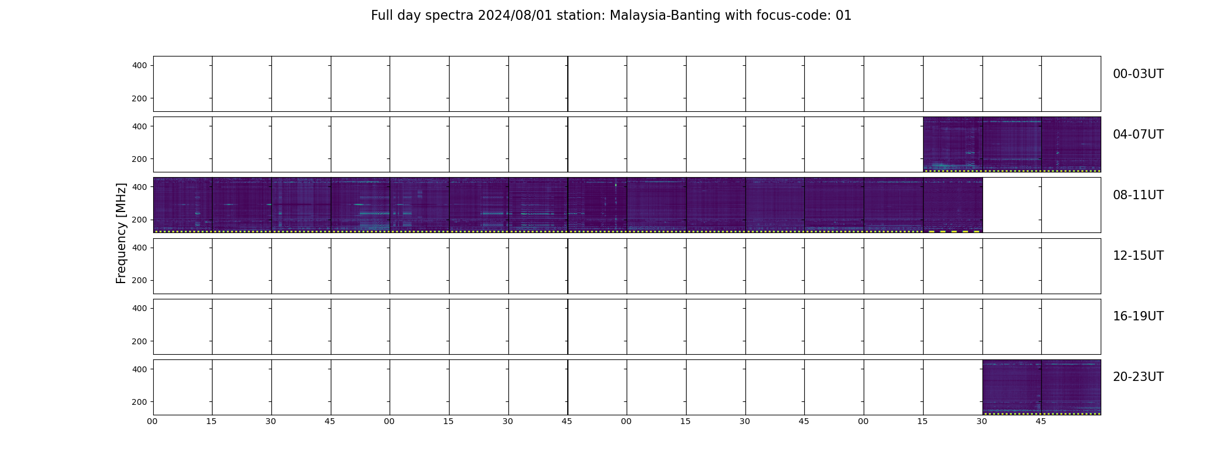Select the '12-15UT' row label
1223x466 pixels.
click(x=1138, y=256)
